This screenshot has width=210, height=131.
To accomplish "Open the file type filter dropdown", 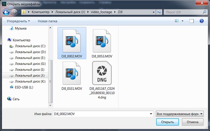I will pos(180,114).
